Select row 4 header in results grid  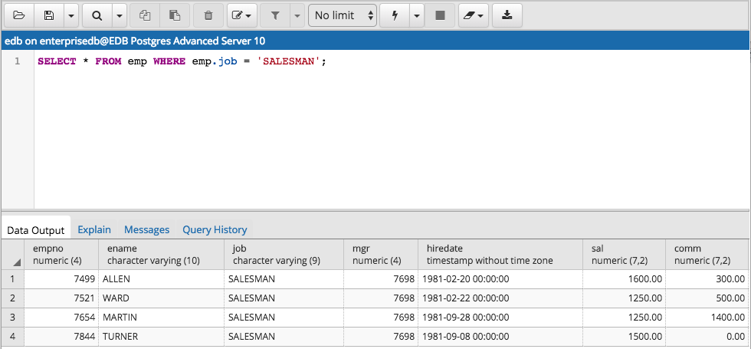13,337
